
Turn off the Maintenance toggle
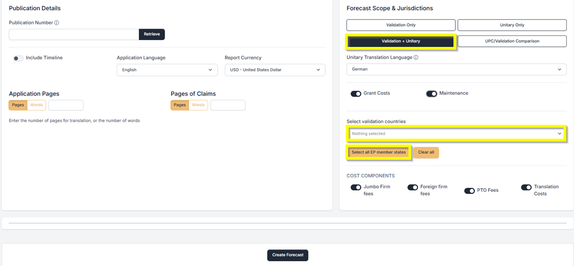click(x=431, y=94)
